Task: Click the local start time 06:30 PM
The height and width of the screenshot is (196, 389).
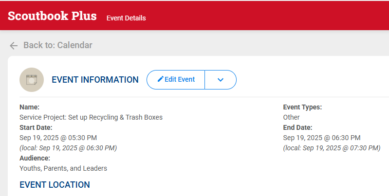Action: 68,148
